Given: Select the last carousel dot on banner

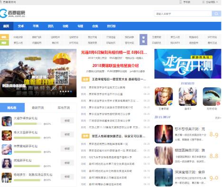Looking at the screenshot, I should 71,91.
